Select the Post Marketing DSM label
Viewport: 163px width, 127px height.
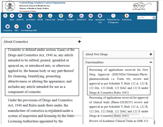point(29,30)
